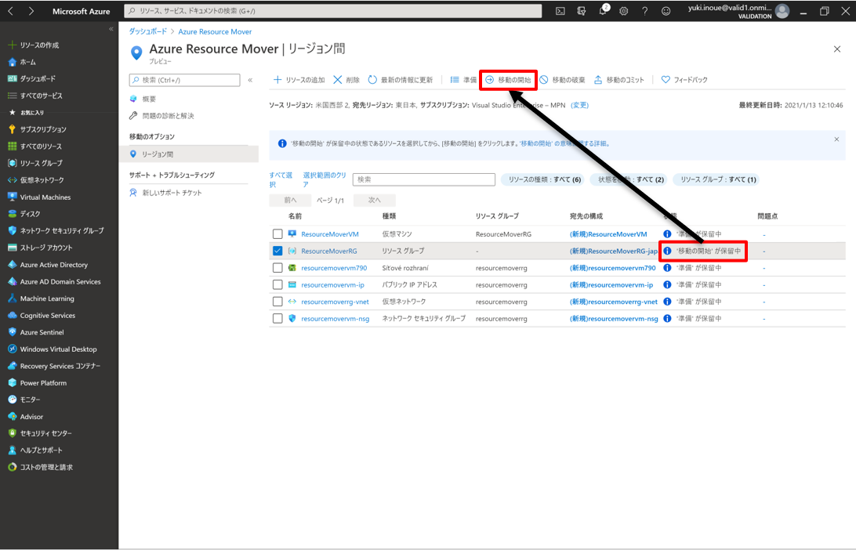Click 移動の破棄 toolbar button
Image resolution: width=856 pixels, height=550 pixels.
tap(562, 80)
